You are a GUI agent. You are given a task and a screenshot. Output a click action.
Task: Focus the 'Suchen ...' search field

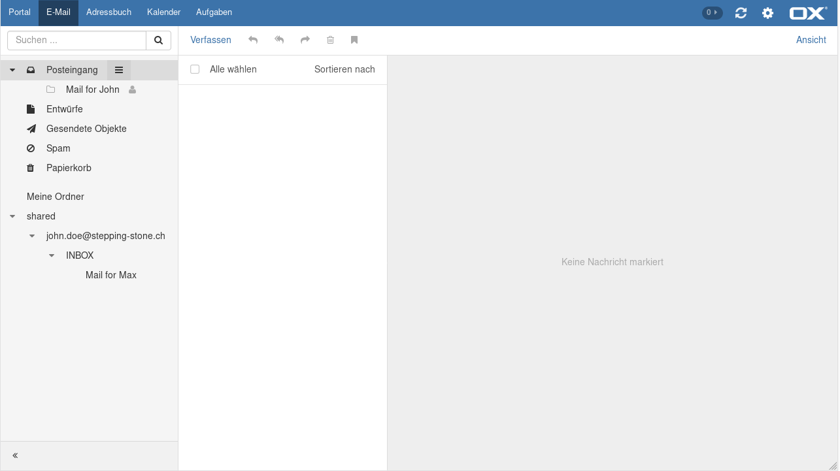click(76, 41)
